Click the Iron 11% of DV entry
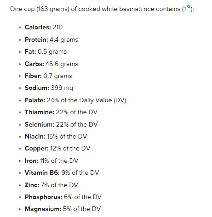Image resolution: width=212 pixels, height=217 pixels. [52, 161]
